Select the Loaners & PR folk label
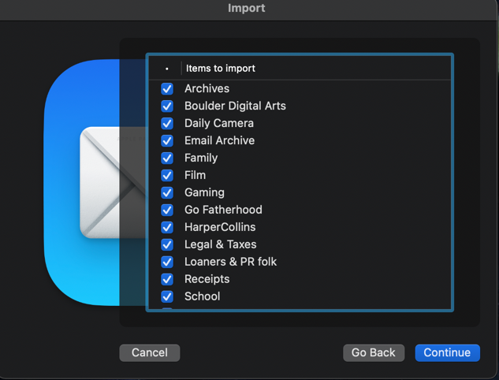The height and width of the screenshot is (380, 499). pyautogui.click(x=231, y=262)
